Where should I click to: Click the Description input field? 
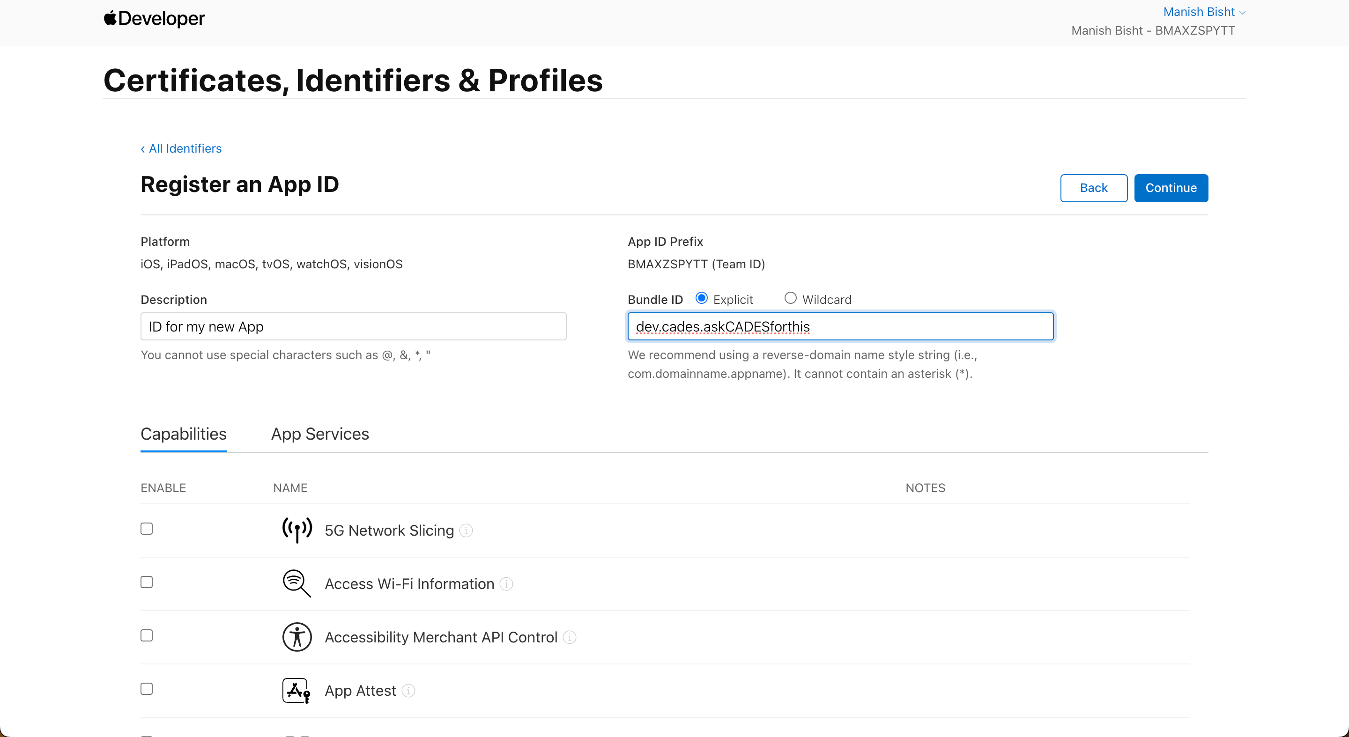354,327
